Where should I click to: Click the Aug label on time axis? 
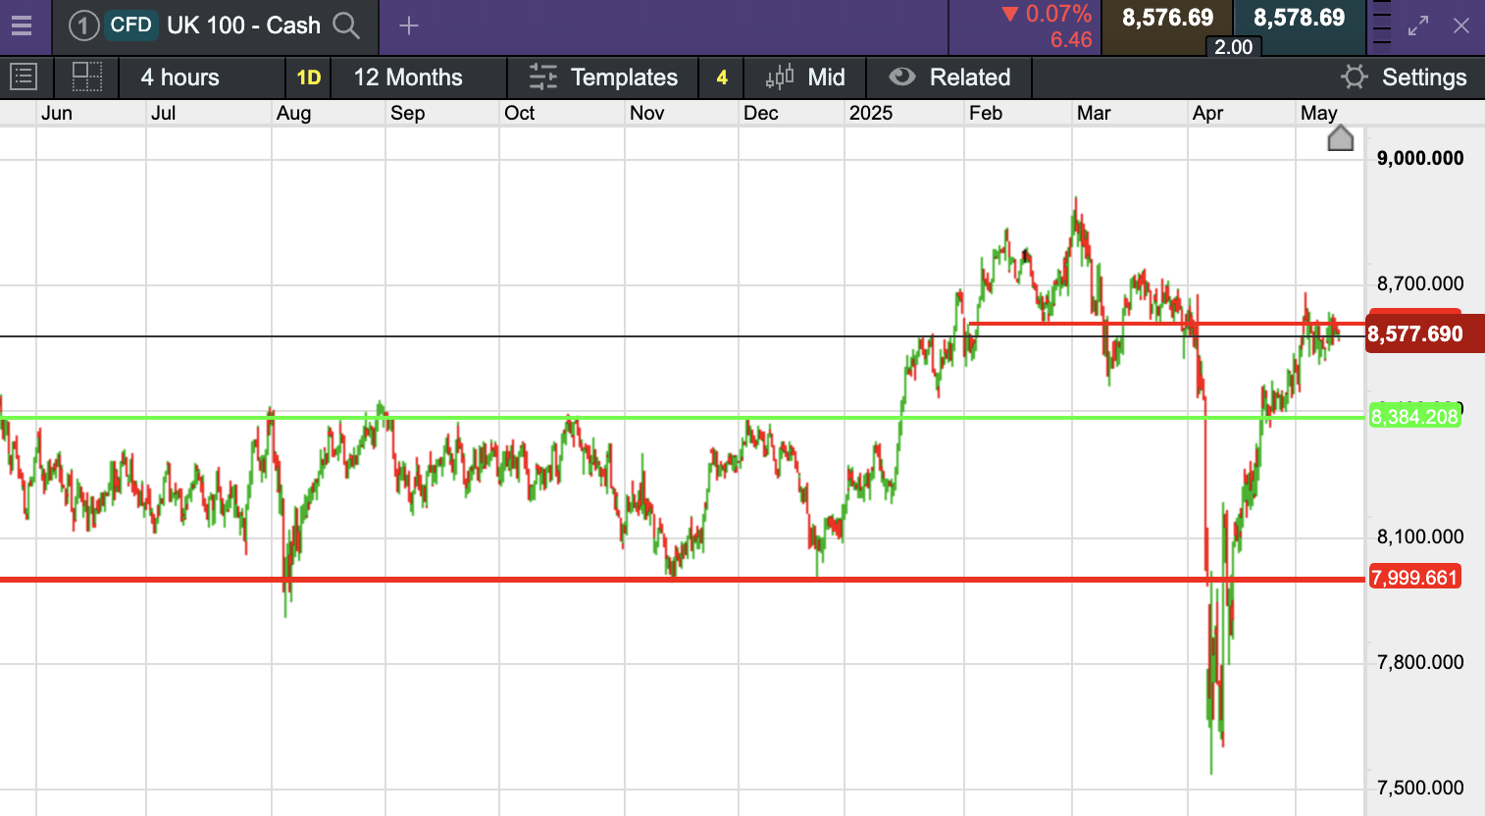point(293,113)
